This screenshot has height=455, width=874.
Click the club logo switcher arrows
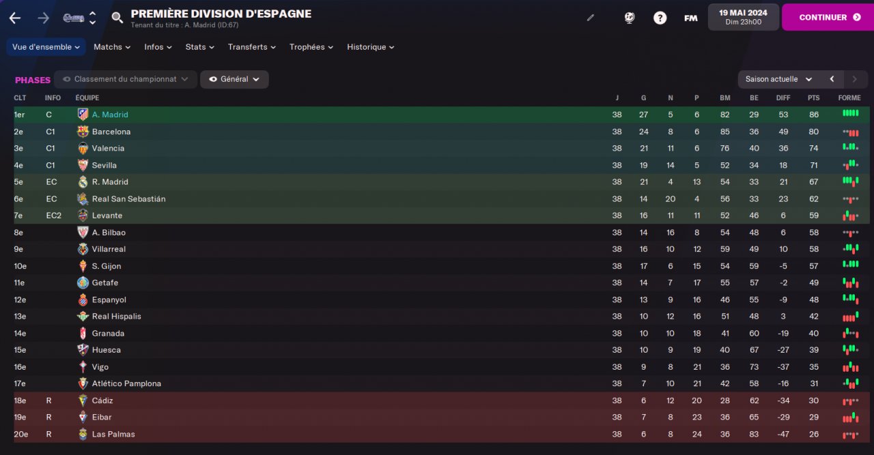(93, 18)
